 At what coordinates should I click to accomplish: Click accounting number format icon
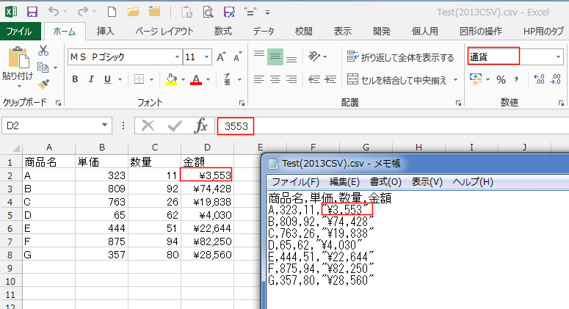(476, 79)
